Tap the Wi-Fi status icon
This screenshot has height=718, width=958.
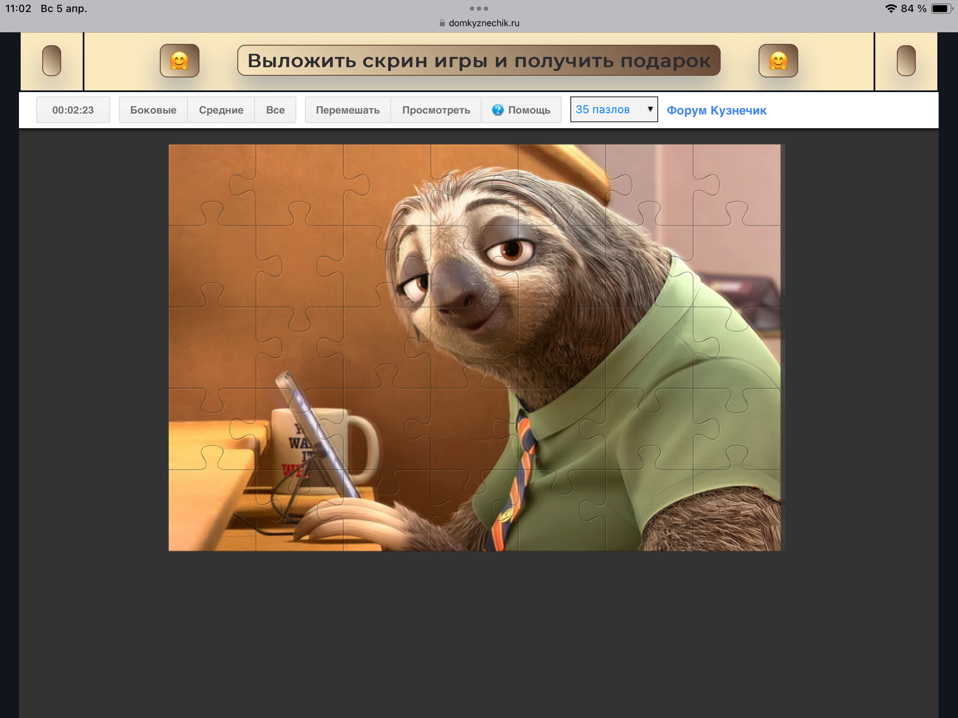pyautogui.click(x=890, y=9)
